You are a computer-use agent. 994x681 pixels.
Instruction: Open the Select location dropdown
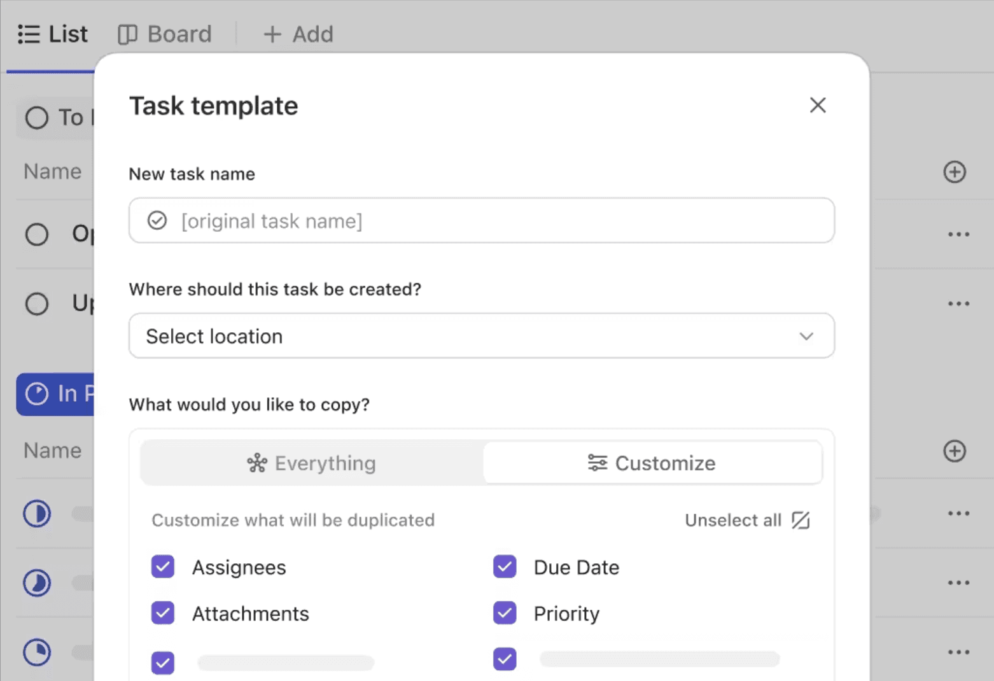(x=482, y=335)
